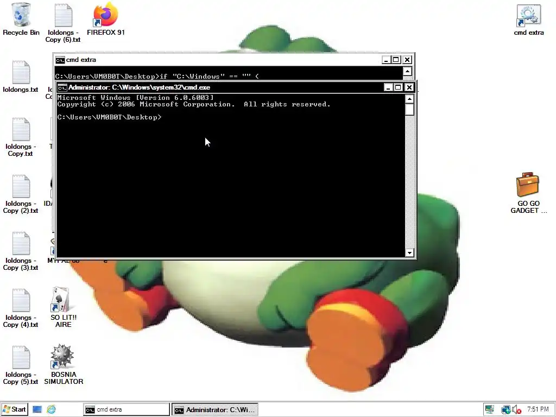Open the Recycle Bin desktop icon
The width and height of the screenshot is (556, 417).
21,19
